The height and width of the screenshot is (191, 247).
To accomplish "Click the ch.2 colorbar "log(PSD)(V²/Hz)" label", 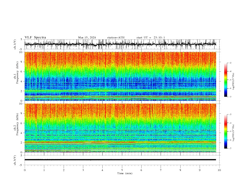I will (233, 133).
